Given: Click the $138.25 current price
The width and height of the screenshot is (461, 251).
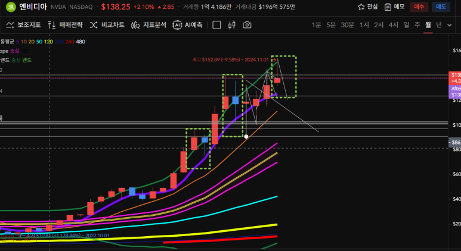Looking at the screenshot, I should pos(116,7).
